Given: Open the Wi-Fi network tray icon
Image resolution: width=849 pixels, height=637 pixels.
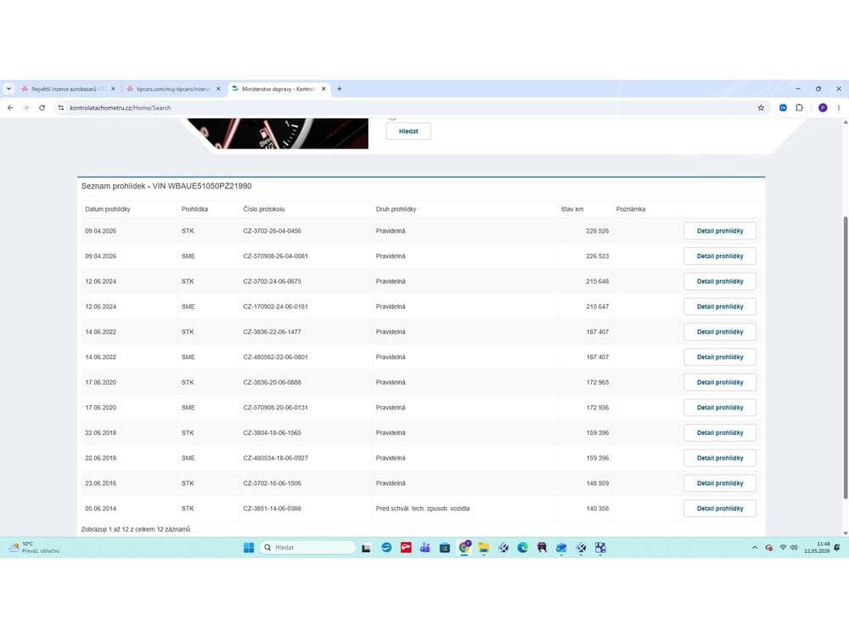Looking at the screenshot, I should click(x=783, y=548).
